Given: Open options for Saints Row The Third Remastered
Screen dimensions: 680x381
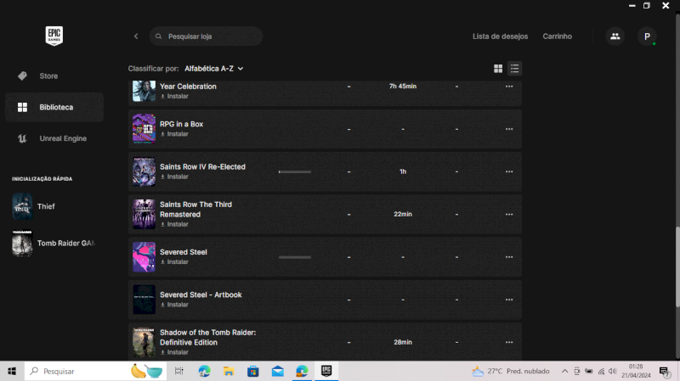Looking at the screenshot, I should (509, 215).
